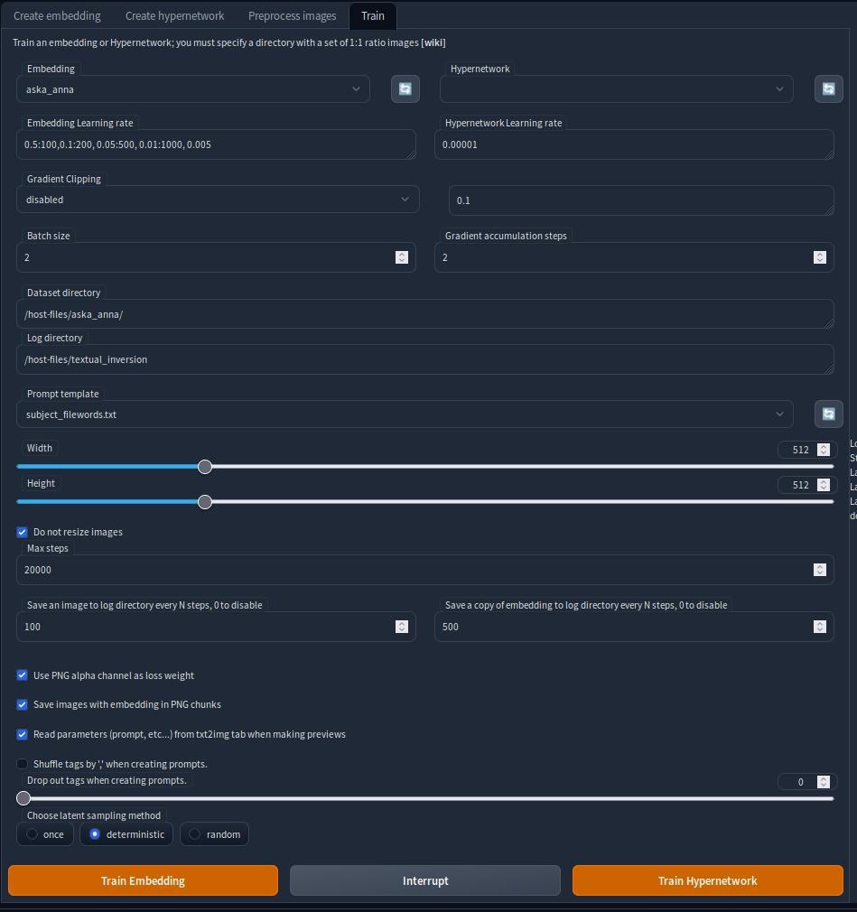Click the Train Hypernetwork button

(x=707, y=880)
